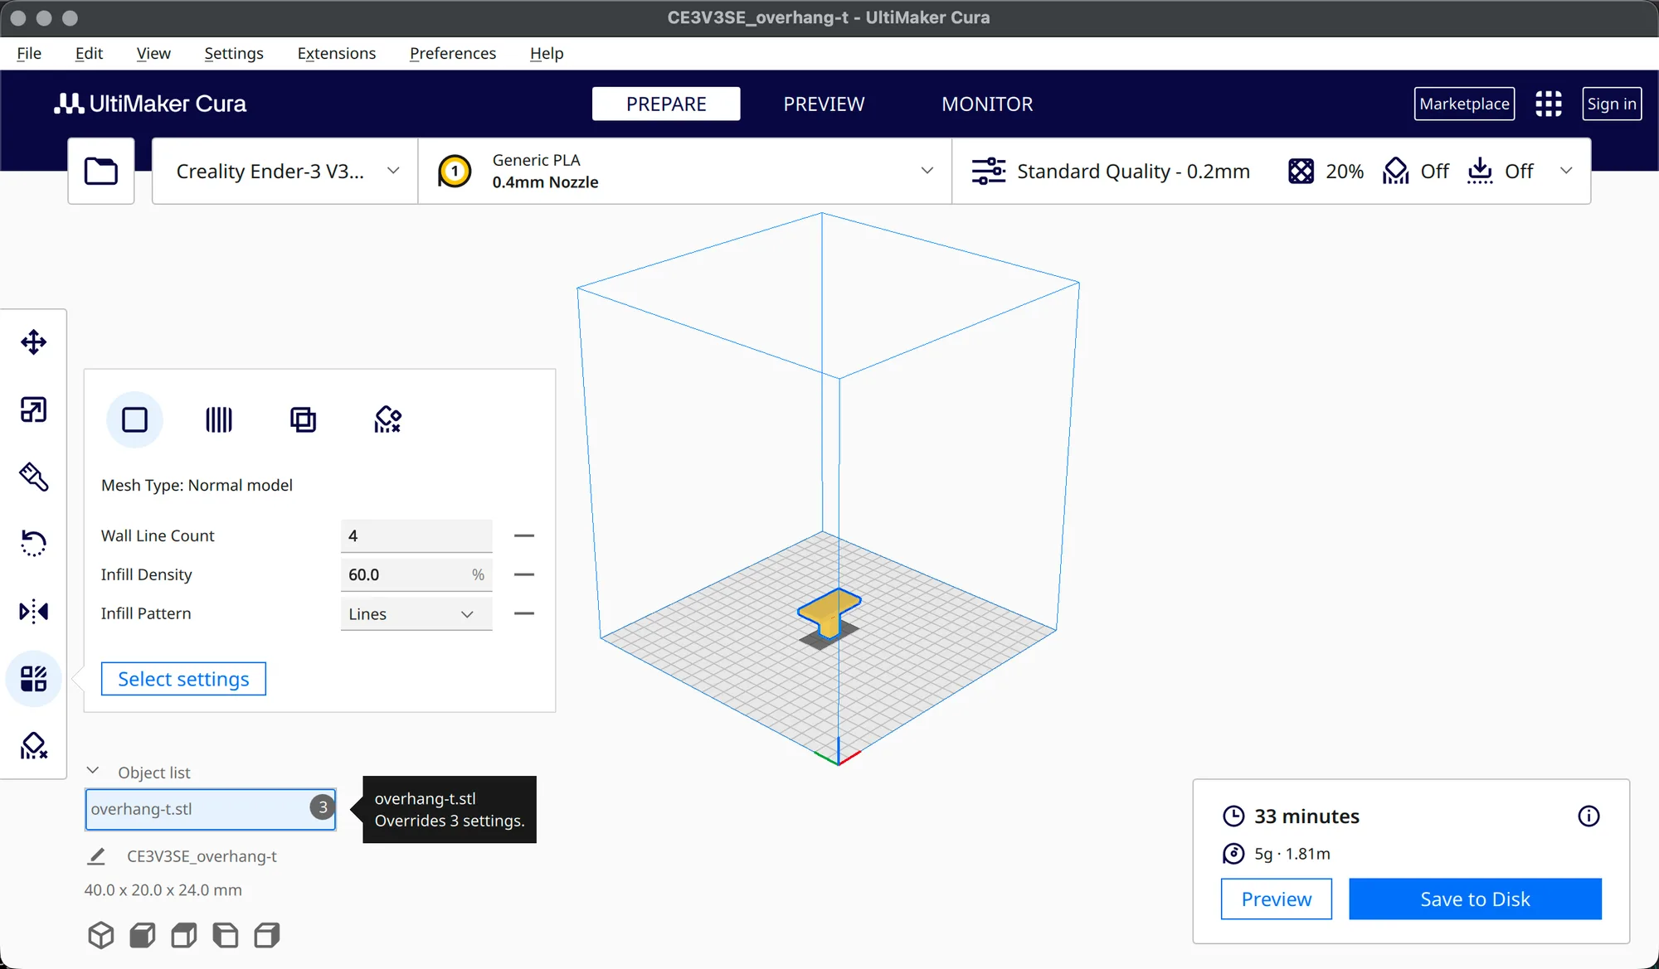Expand the Generic PLA material selector

[685, 171]
